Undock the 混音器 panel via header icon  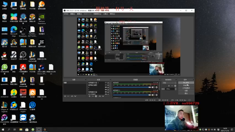160,80
